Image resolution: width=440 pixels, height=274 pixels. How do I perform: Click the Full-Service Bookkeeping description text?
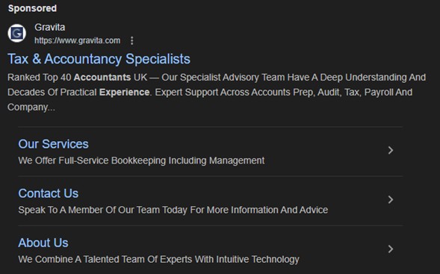141,161
